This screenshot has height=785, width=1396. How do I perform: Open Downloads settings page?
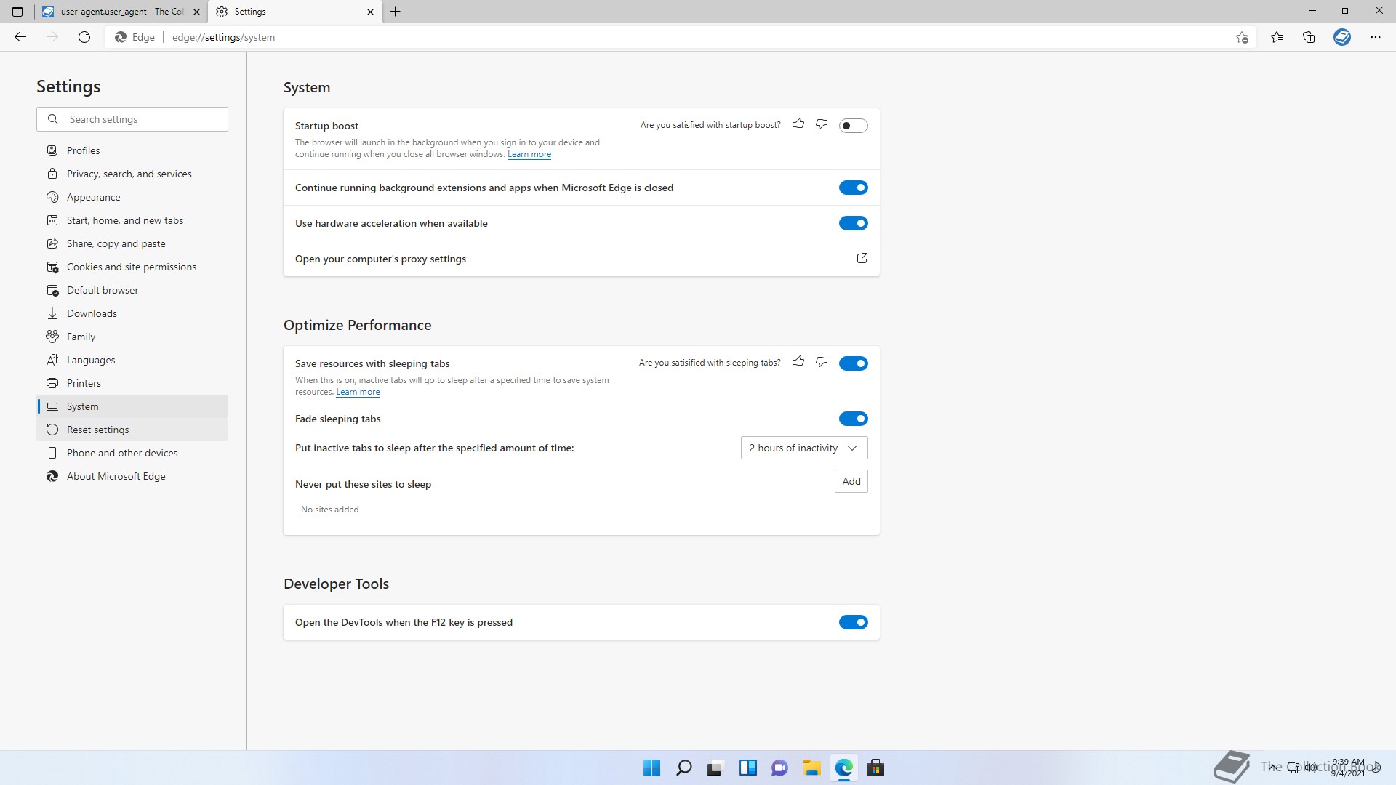(x=132, y=313)
